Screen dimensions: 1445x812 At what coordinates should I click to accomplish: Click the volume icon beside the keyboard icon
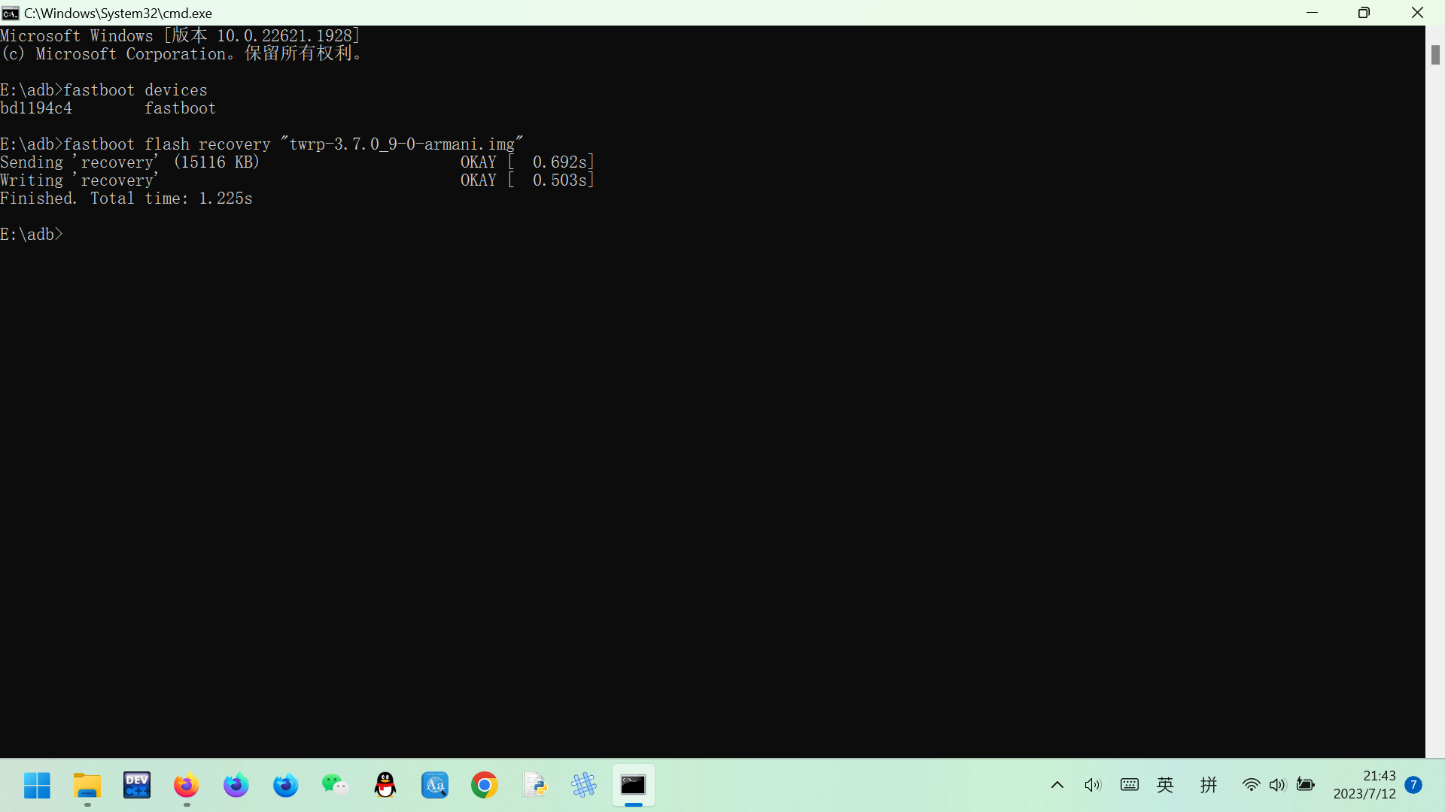point(1093,786)
